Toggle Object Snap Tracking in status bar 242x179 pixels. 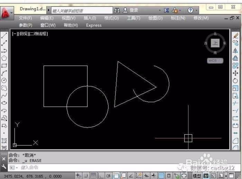coord(131,176)
